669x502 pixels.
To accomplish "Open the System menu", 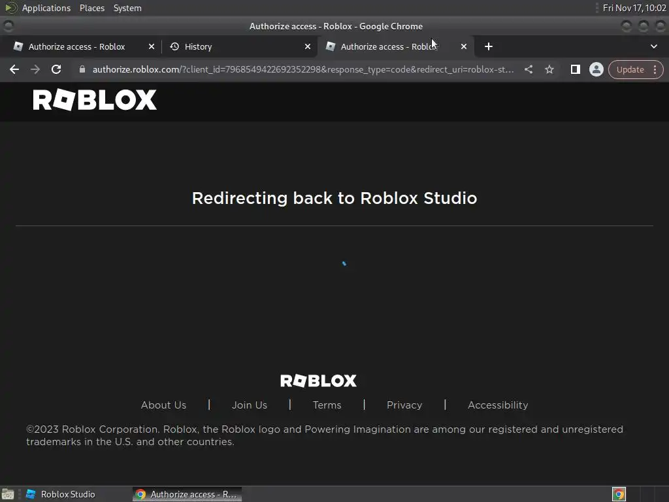I will [x=127, y=8].
